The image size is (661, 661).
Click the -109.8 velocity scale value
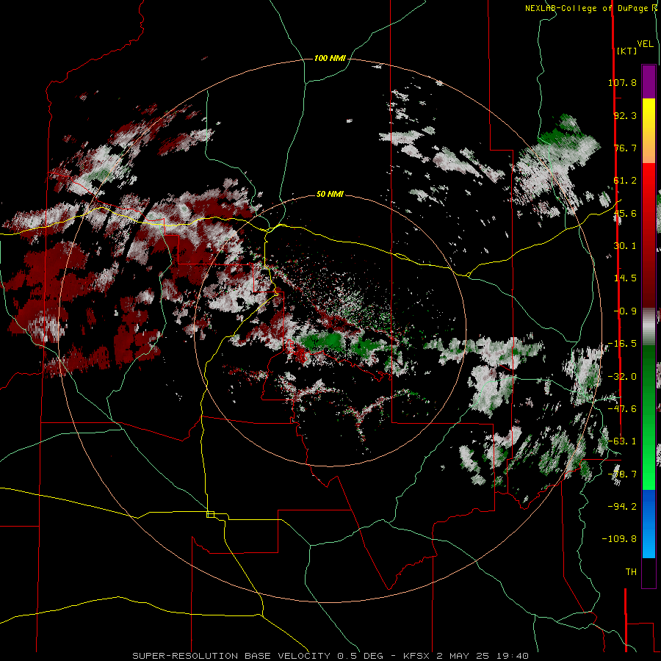(619, 539)
